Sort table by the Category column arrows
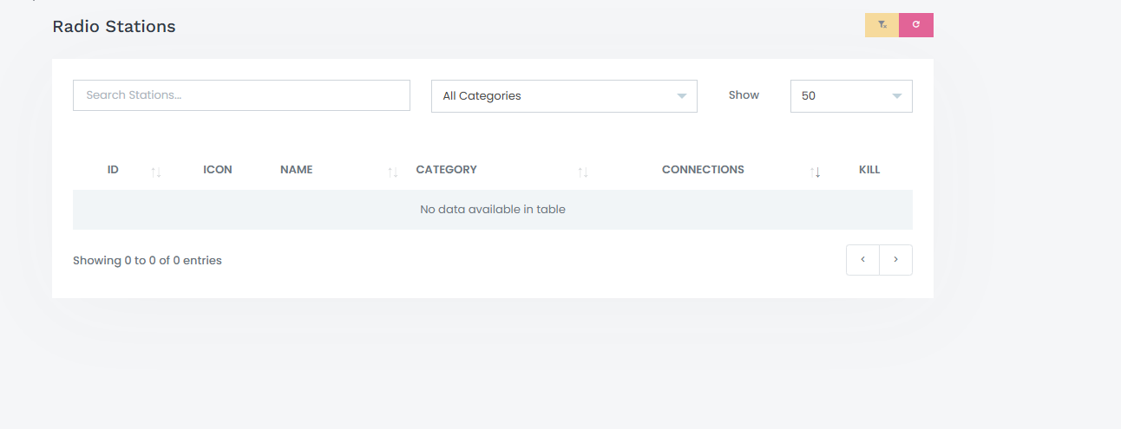The height and width of the screenshot is (429, 1121). tap(583, 172)
